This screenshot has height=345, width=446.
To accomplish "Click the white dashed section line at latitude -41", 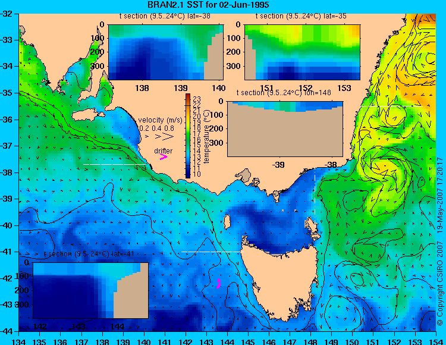I will [x=212, y=252].
